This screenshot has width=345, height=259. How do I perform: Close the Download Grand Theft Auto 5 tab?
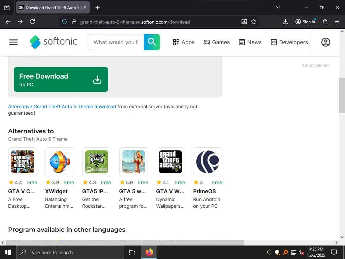[85, 7]
